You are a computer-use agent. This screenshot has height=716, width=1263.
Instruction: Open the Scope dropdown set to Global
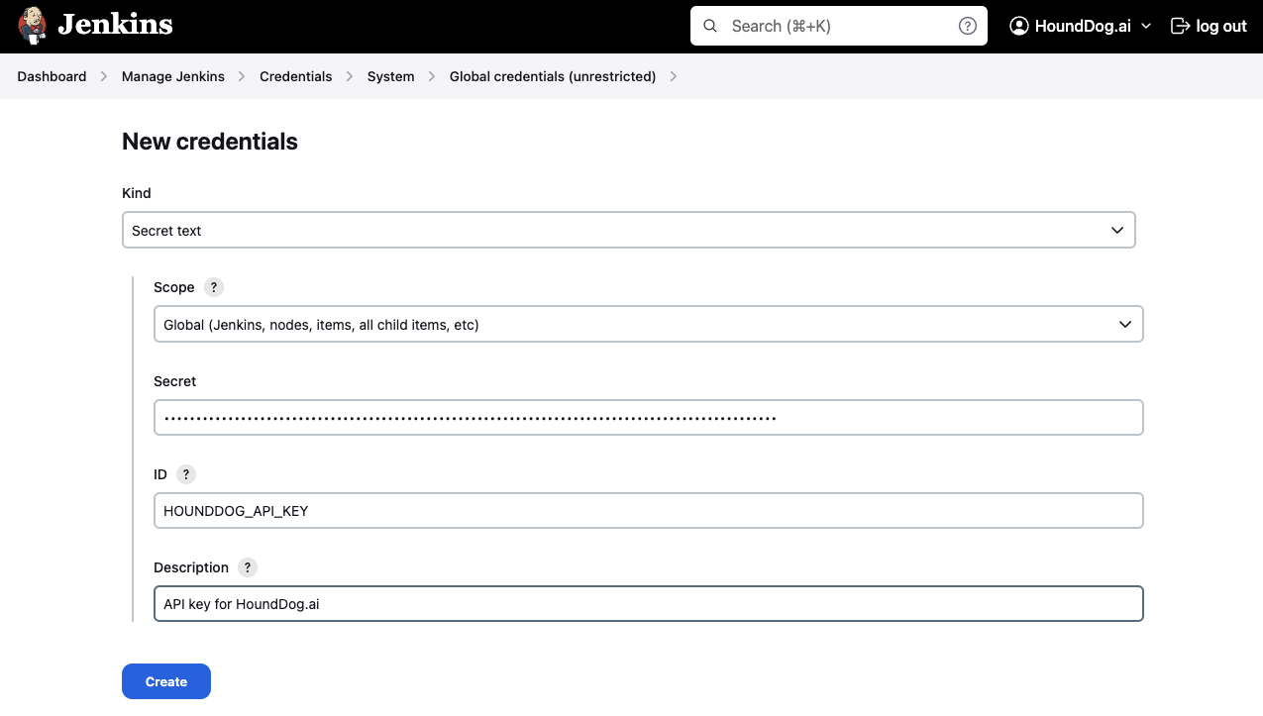648,324
